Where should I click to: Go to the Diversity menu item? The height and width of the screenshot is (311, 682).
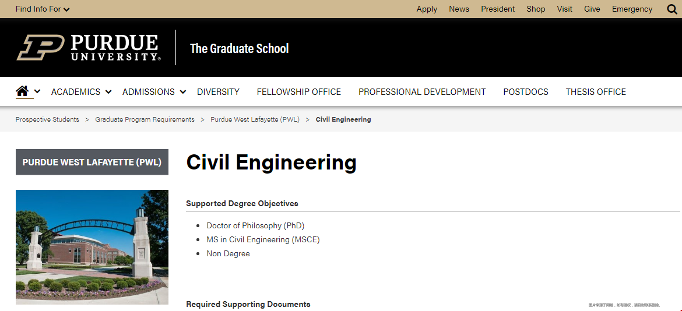click(219, 91)
